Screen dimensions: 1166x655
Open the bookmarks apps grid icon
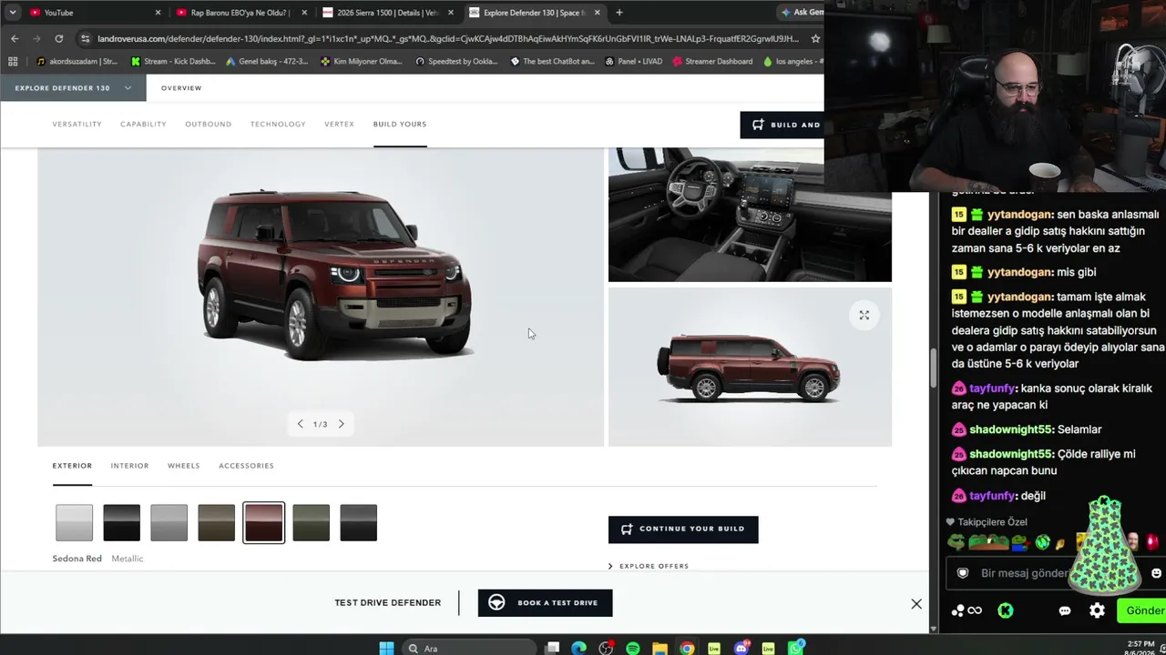click(13, 62)
